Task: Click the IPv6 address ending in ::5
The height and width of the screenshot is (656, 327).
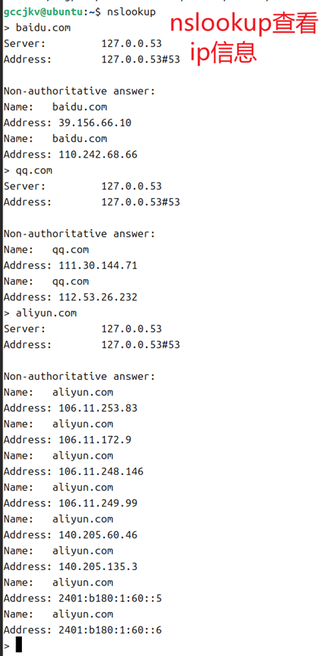Action: [x=110, y=598]
